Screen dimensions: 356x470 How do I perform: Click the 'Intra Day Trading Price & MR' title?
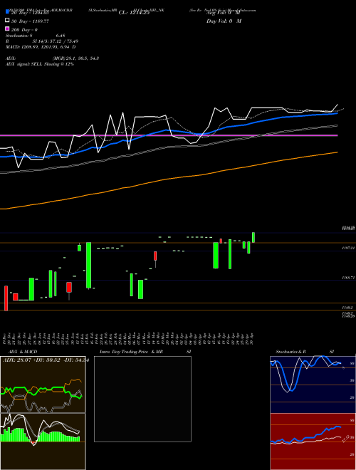point(131,352)
